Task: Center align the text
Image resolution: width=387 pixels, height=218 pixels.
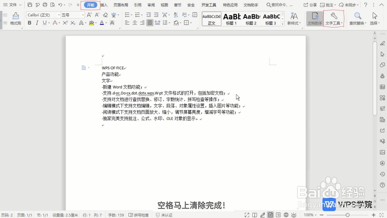Action: pos(135,23)
